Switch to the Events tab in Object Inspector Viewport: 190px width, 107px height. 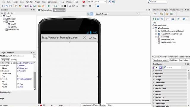tap(13, 60)
